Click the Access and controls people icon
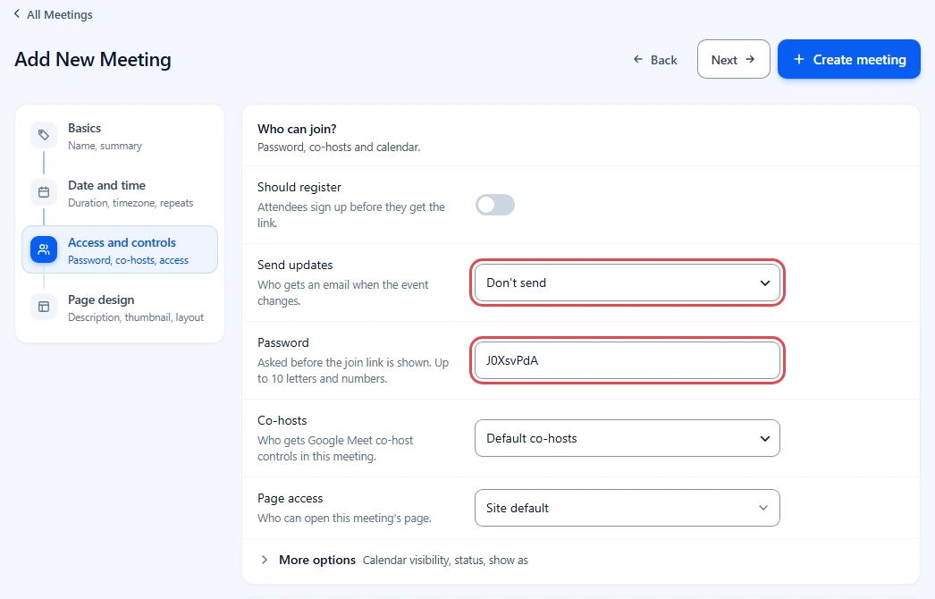The height and width of the screenshot is (599, 935). pyautogui.click(x=44, y=249)
